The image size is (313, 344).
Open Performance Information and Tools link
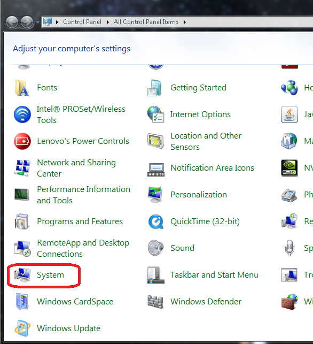pyautogui.click(x=83, y=195)
